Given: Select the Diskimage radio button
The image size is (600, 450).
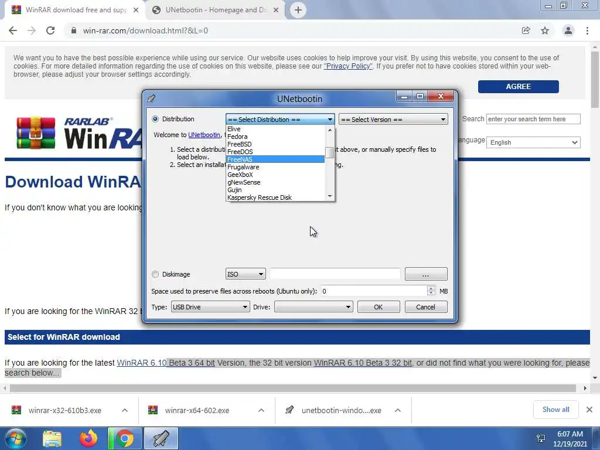Looking at the screenshot, I should click(155, 274).
